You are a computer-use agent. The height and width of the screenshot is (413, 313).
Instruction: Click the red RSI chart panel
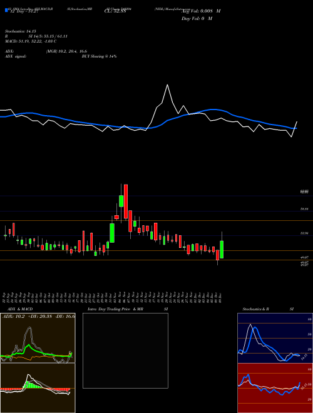[275, 388]
